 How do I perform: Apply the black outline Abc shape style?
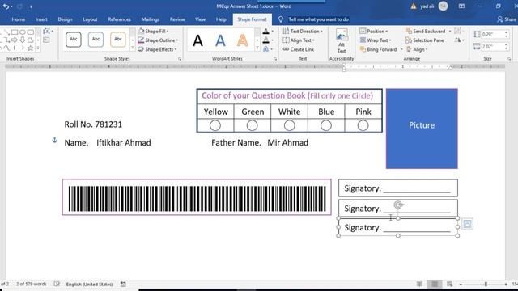point(74,40)
